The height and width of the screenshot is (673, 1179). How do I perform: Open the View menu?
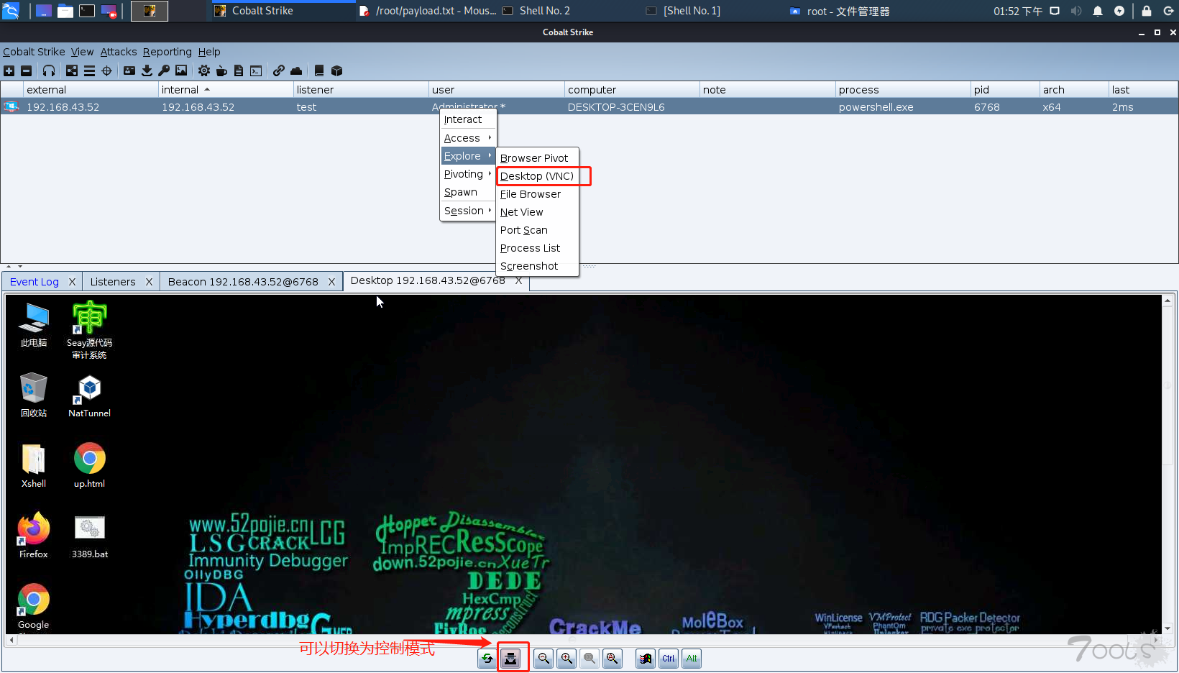pyautogui.click(x=82, y=52)
